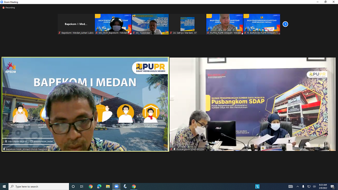Image resolution: width=338 pixels, height=190 pixels.
Task: Open File Explorer from the taskbar
Action: pyautogui.click(x=108, y=186)
